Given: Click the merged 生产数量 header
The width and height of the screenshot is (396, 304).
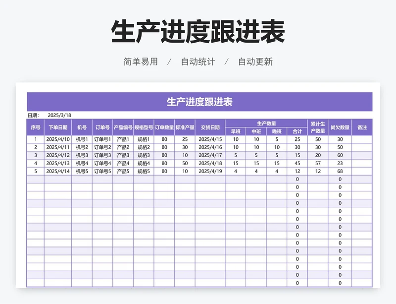Looking at the screenshot, I should click(x=266, y=123).
